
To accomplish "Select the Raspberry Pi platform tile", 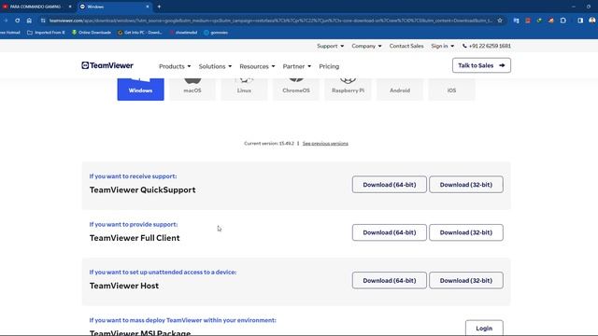I will point(348,90).
